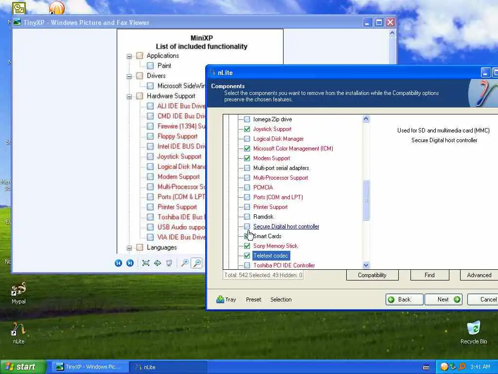Image resolution: width=498 pixels, height=374 pixels.
Task: Click the Compatibility button
Action: tap(372, 275)
